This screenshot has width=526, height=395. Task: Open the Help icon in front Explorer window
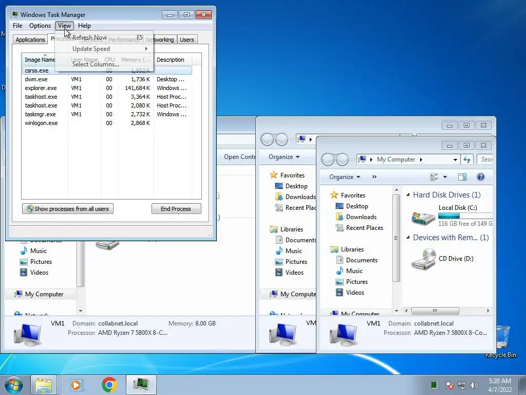point(480,177)
